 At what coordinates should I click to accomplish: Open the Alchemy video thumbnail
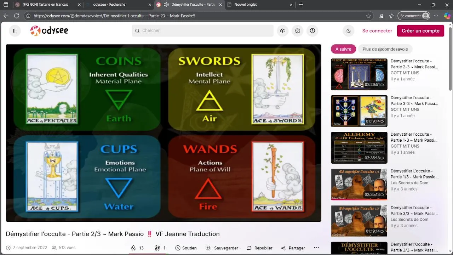(x=359, y=148)
